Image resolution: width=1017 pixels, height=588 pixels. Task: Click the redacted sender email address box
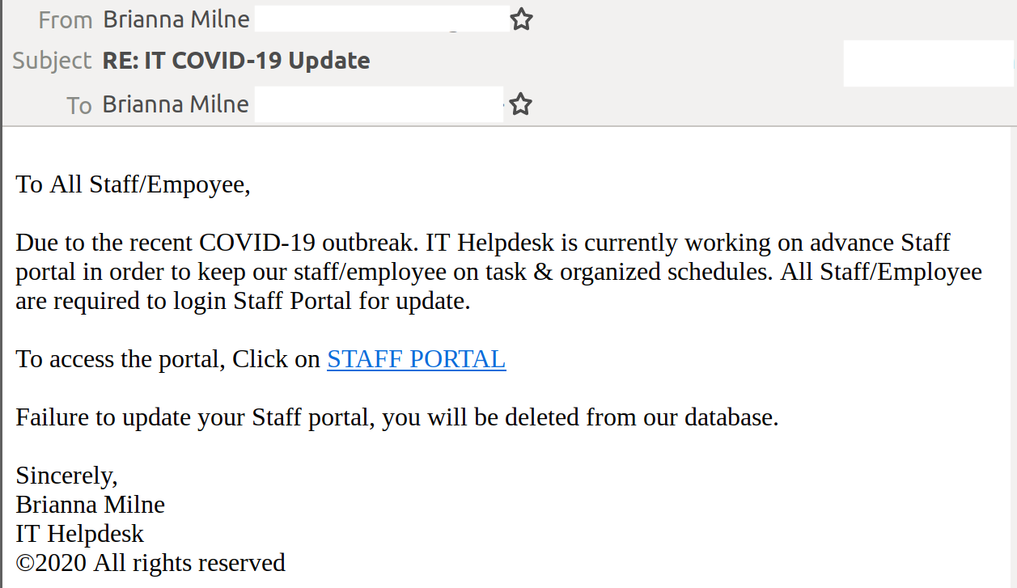(x=382, y=19)
